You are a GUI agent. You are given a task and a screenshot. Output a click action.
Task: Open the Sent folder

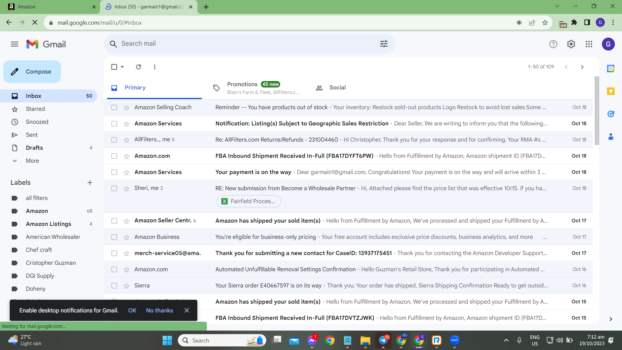(x=32, y=135)
